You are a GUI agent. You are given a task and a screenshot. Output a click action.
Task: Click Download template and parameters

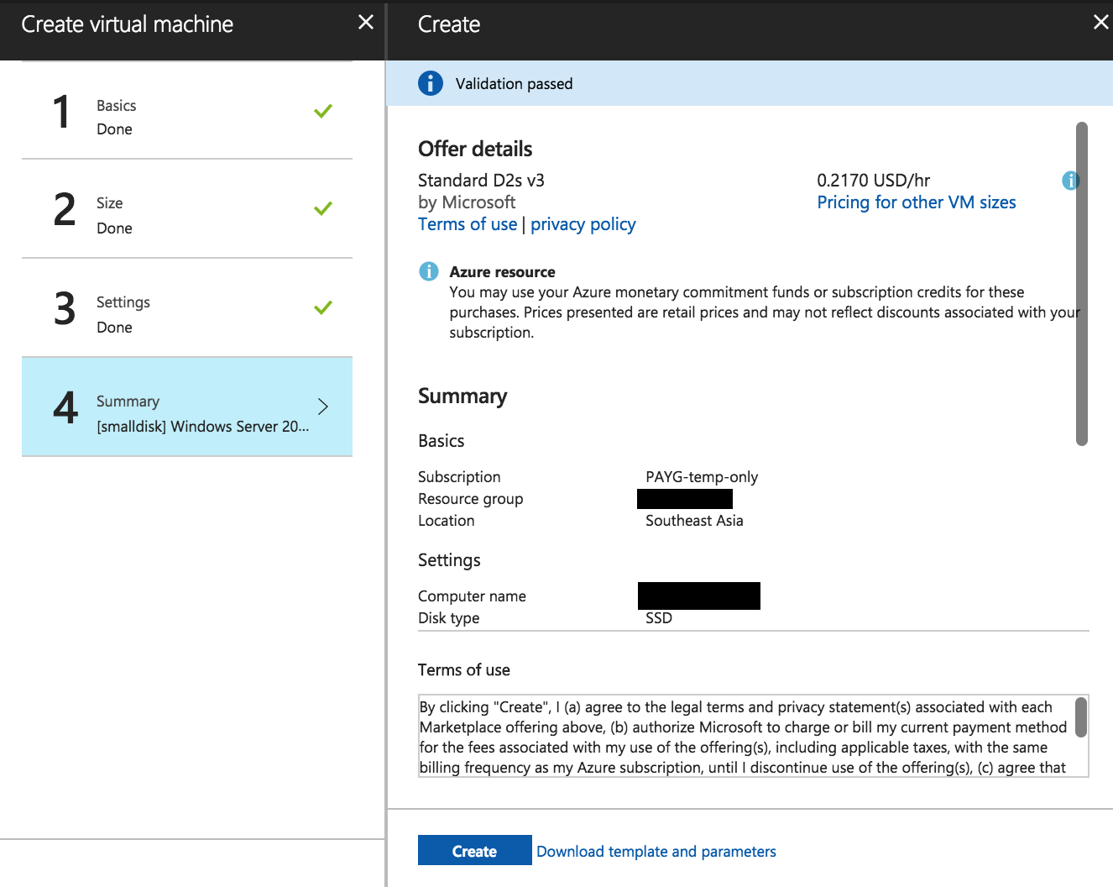656,851
